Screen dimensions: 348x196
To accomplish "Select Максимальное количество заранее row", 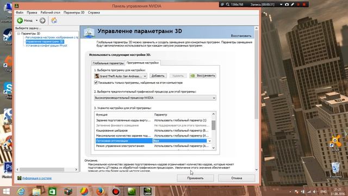I will (153, 136).
